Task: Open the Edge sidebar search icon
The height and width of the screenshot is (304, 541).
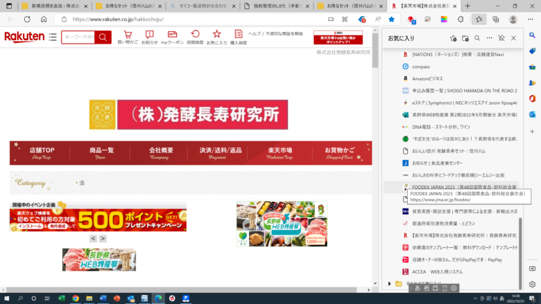Action: 532,35
